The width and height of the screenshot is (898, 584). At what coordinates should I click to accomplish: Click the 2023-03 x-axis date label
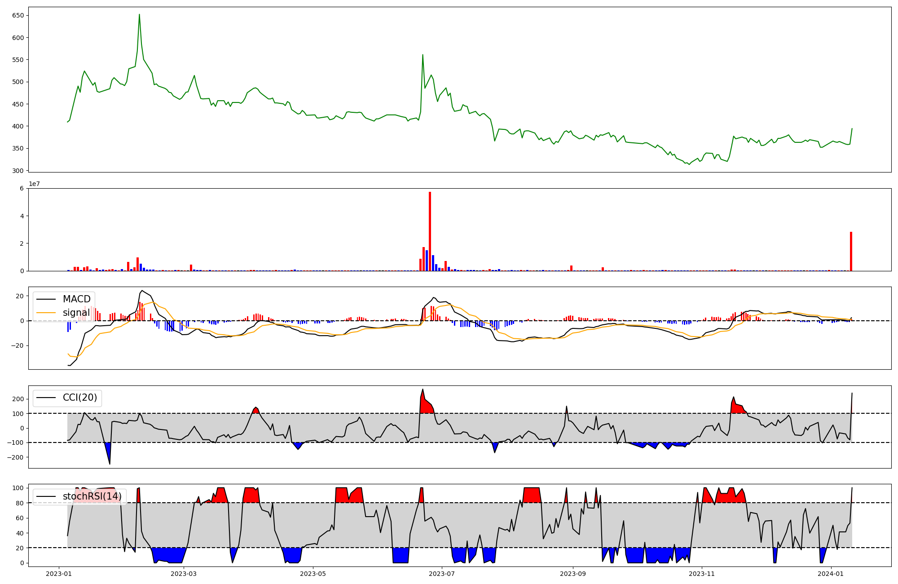click(184, 574)
